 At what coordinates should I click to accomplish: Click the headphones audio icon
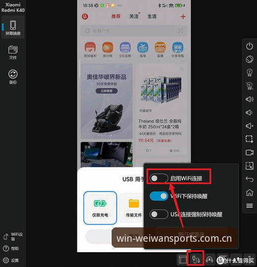[209, 260]
